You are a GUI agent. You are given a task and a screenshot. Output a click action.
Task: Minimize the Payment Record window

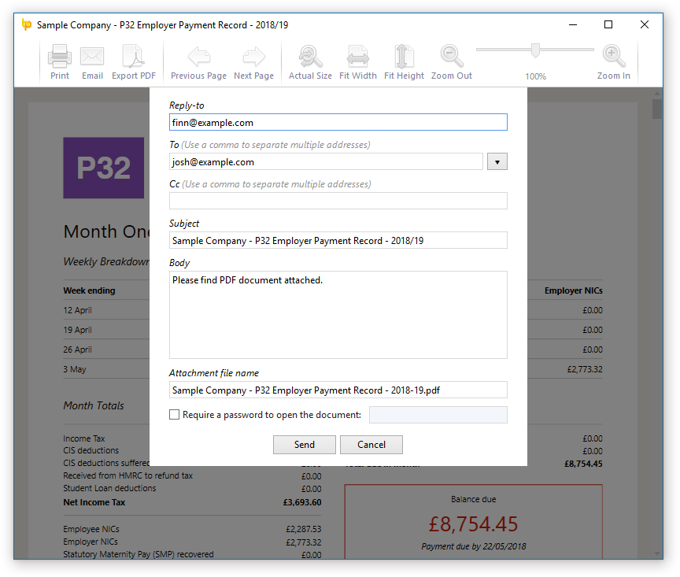(x=573, y=24)
